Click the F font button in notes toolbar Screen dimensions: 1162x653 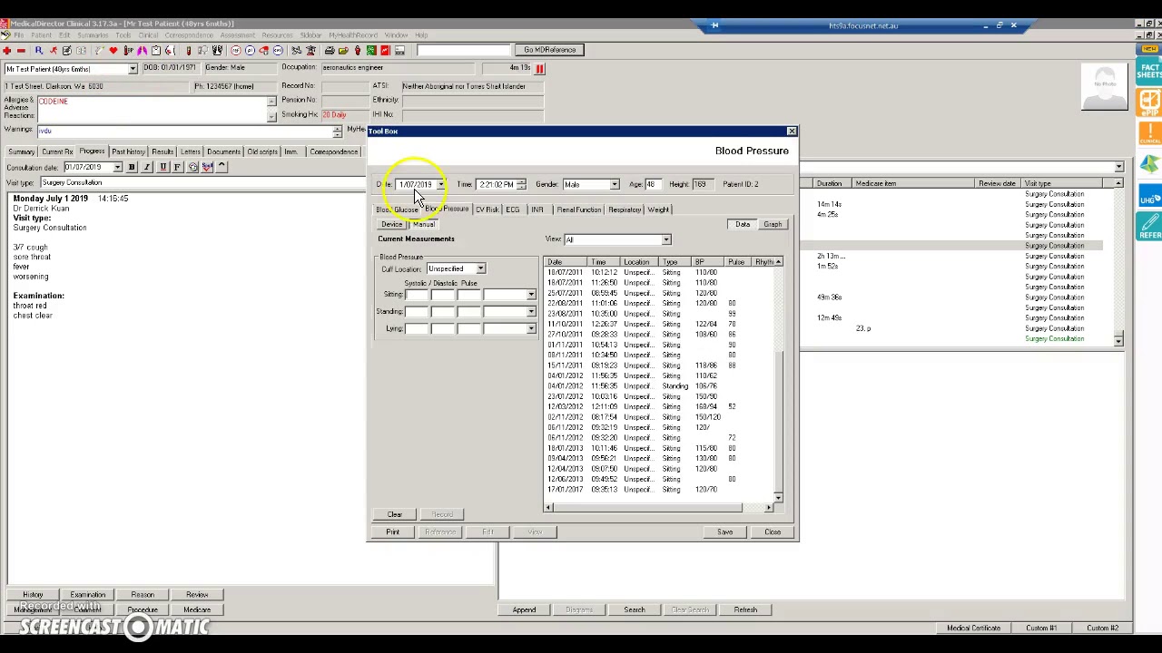click(177, 167)
